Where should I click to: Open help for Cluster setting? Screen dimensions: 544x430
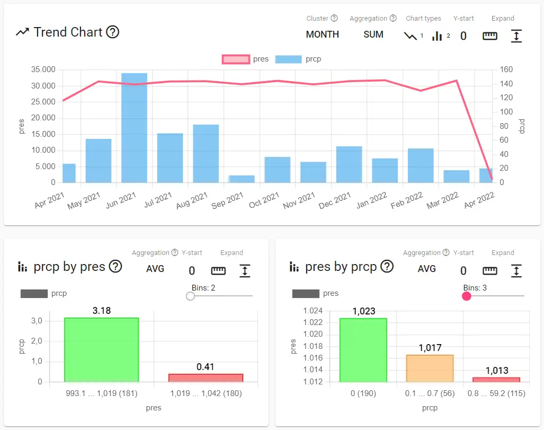[334, 18]
